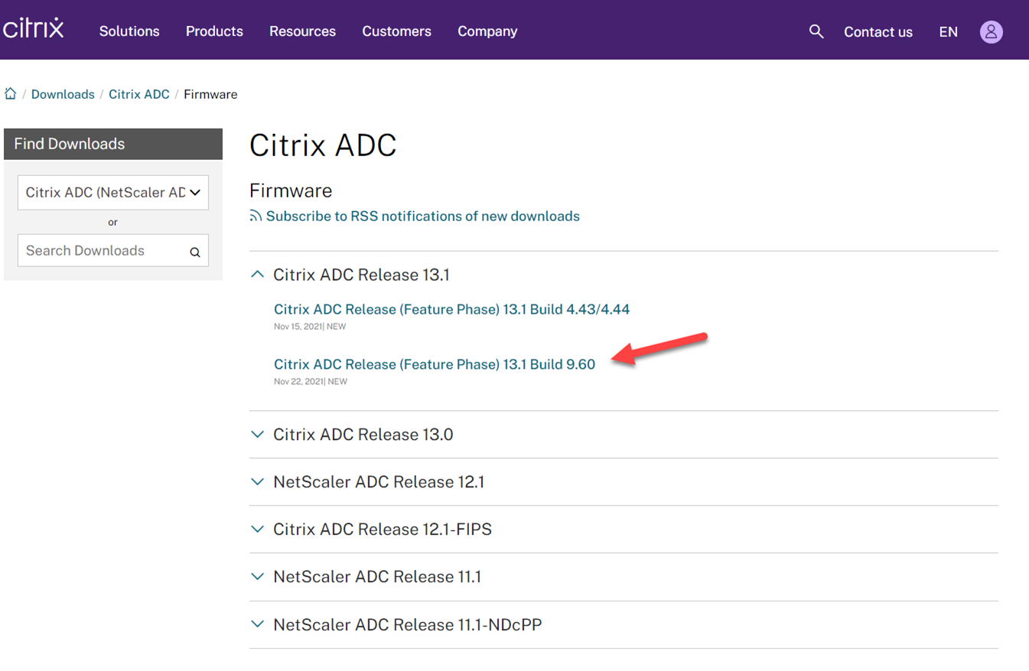Focus the Search Downloads field

click(113, 250)
